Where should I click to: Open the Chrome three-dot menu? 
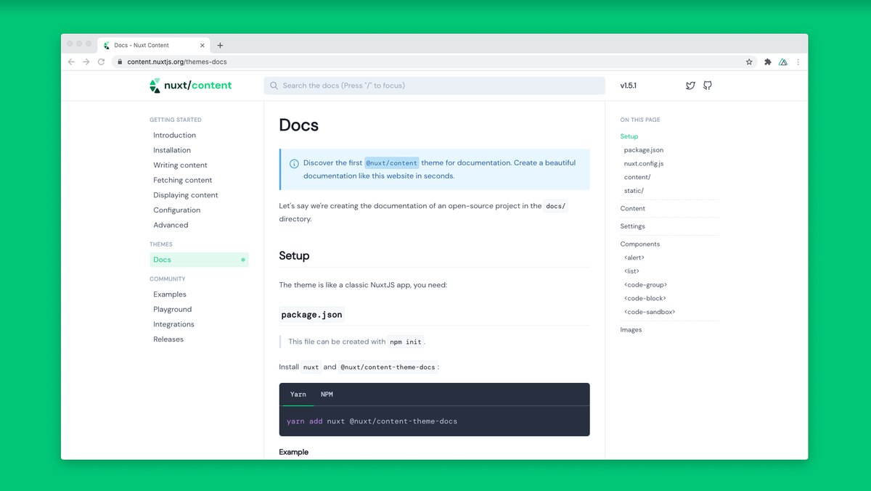(798, 62)
